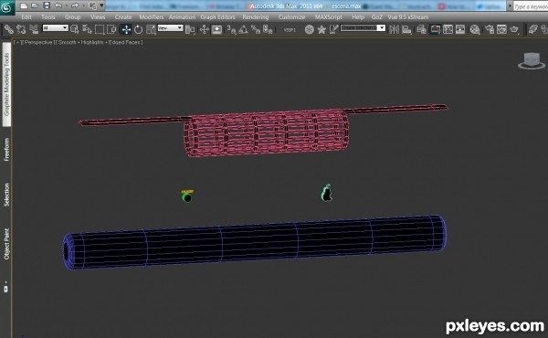Image resolution: width=548 pixels, height=338 pixels.
Task: Open the Project Folder icon in quick access
Action: 92,5
